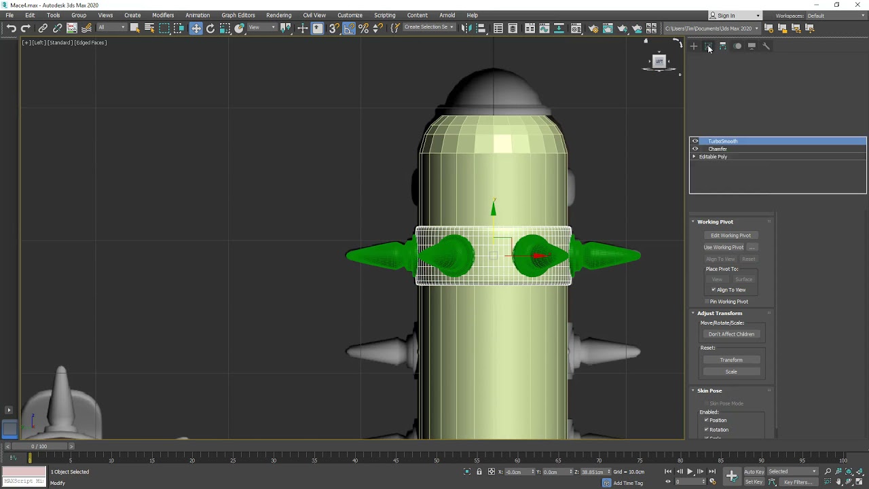This screenshot has width=869, height=489.
Task: Click the Use Working Pivot button
Action: coord(724,247)
